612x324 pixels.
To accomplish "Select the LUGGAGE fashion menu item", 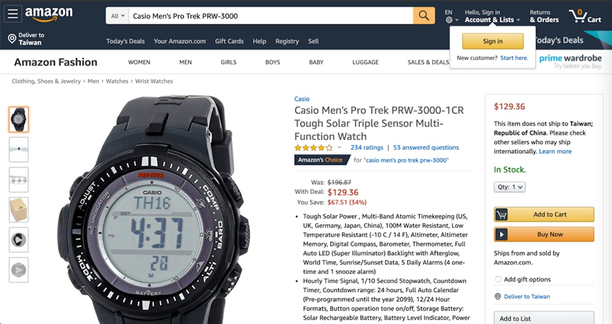I will 365,62.
